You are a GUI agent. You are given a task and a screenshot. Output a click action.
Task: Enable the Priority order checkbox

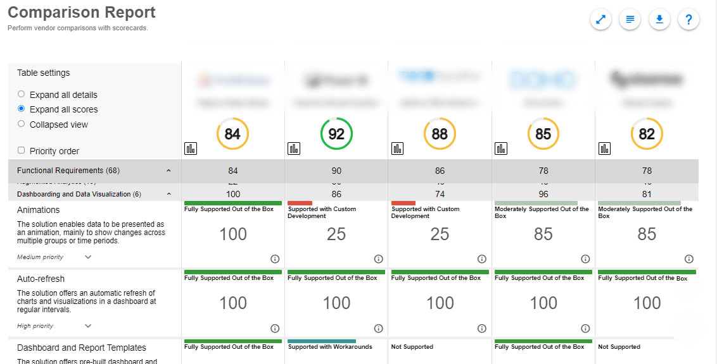[x=22, y=150]
